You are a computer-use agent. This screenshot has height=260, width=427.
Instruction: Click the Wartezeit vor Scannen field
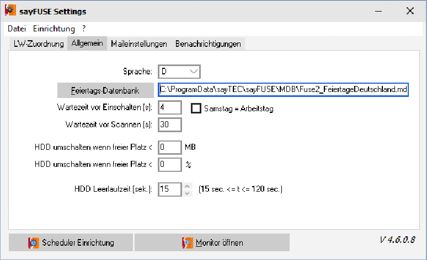(x=169, y=125)
